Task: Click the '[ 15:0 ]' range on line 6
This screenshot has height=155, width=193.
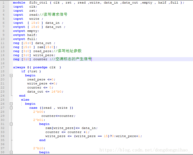Action: (x=35, y=23)
